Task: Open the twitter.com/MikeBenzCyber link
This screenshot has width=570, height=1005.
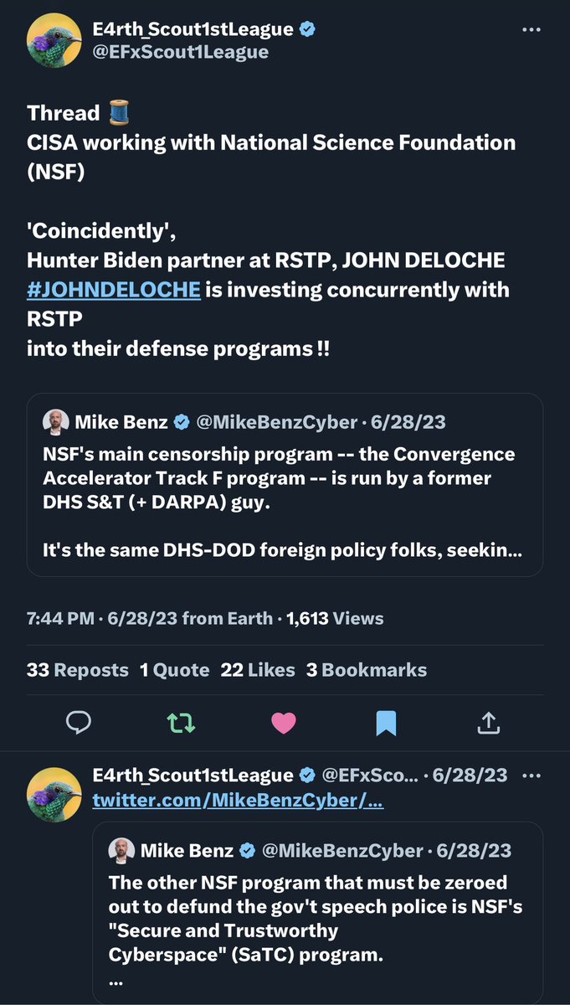Action: click(x=238, y=801)
